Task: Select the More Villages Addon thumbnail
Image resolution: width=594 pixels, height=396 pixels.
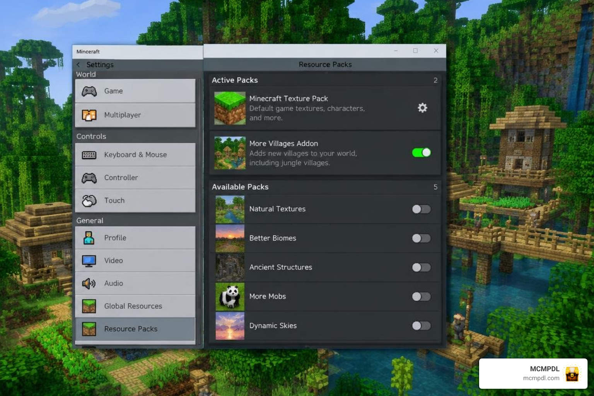Action: (230, 153)
